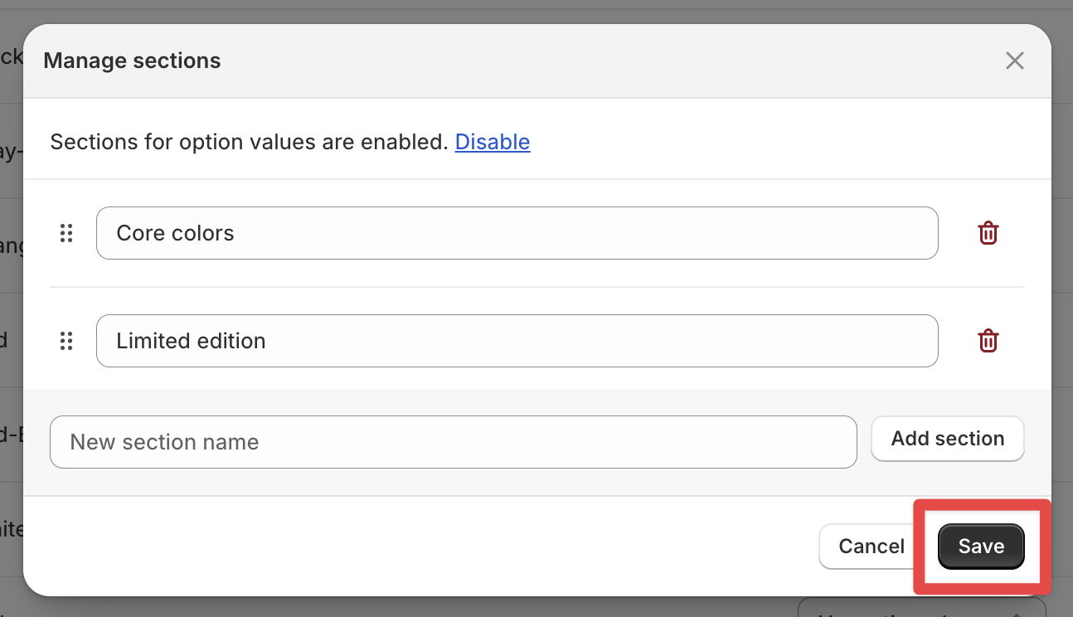The height and width of the screenshot is (617, 1073).
Task: Delete the Core colors section
Action: tap(988, 233)
